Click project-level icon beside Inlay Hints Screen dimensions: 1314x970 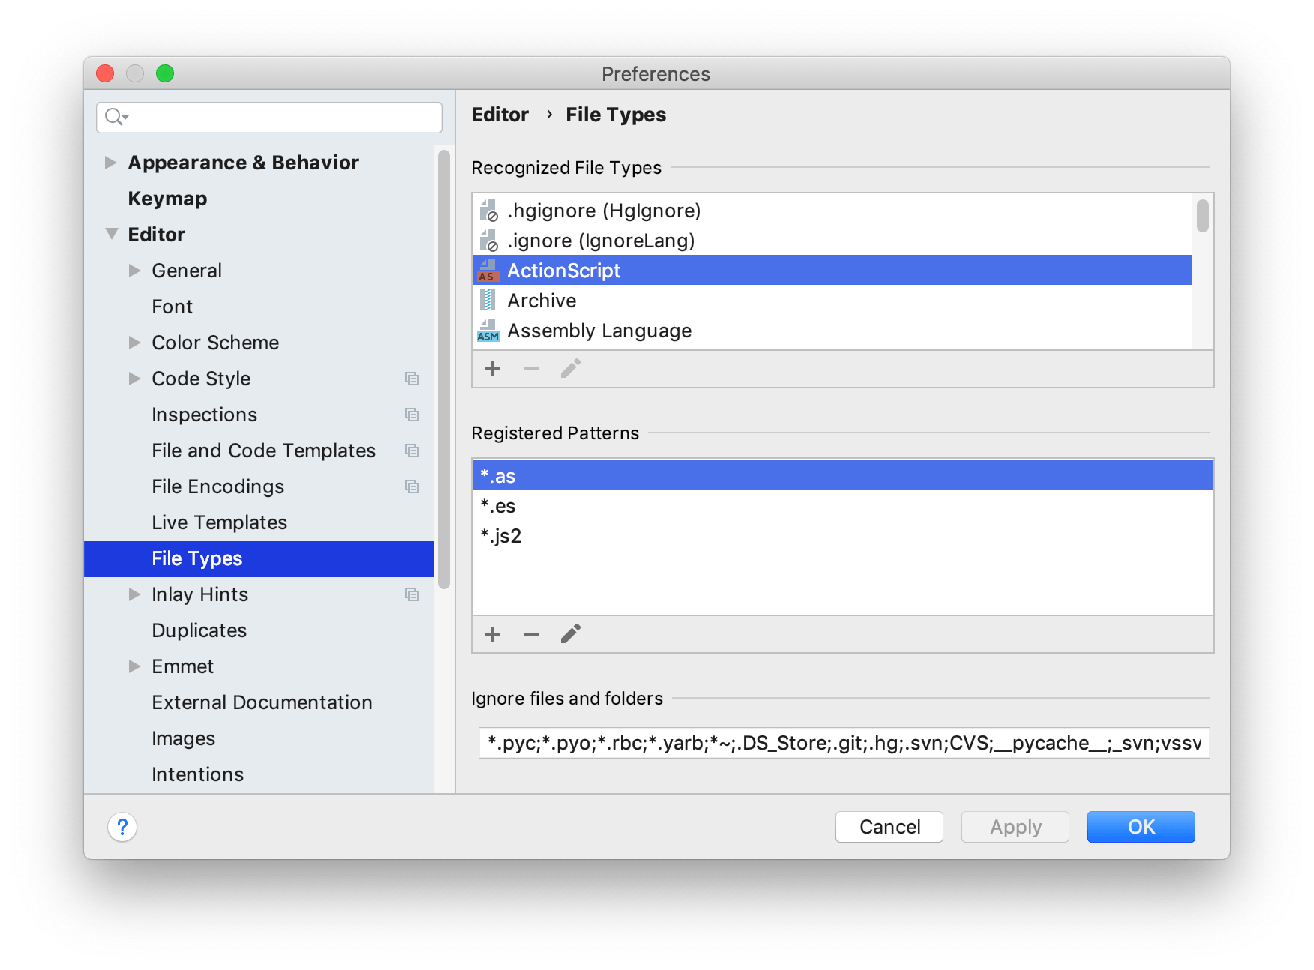[x=412, y=594]
